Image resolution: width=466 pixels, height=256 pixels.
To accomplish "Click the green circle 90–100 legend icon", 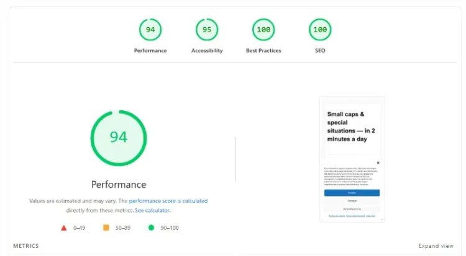I will (151, 227).
